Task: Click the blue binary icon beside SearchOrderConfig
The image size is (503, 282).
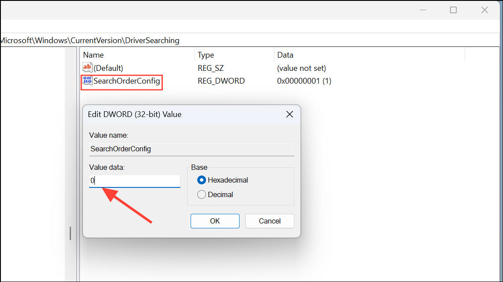Action: click(87, 81)
